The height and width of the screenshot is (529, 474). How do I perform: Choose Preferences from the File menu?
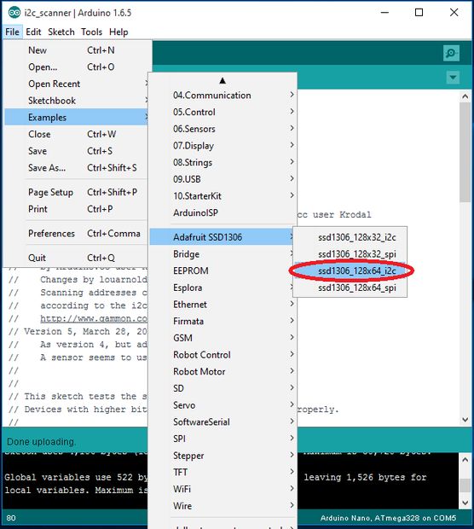[77, 234]
